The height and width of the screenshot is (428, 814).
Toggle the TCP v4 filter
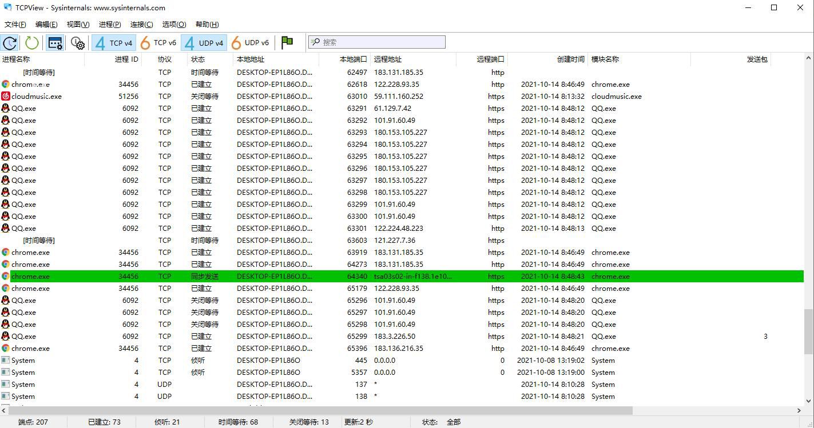(x=114, y=43)
